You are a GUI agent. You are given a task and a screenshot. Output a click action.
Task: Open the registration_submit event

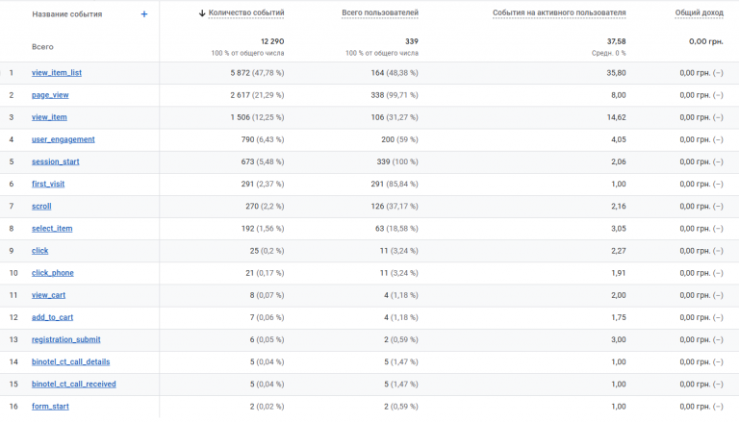click(x=66, y=339)
